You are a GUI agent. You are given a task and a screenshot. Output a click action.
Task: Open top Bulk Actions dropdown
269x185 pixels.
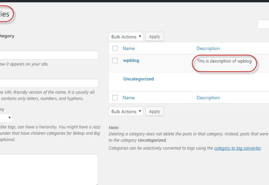[x=126, y=37]
